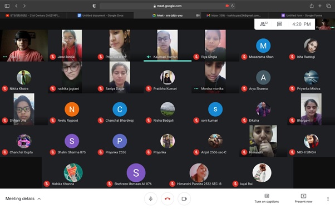
Task: Click the meet.google.com address bar
Action: tap(167, 6)
